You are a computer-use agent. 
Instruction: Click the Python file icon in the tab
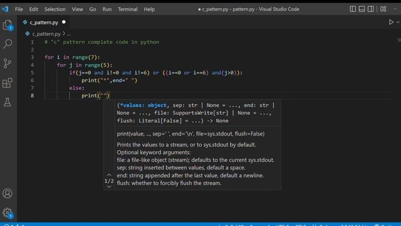[25, 23]
